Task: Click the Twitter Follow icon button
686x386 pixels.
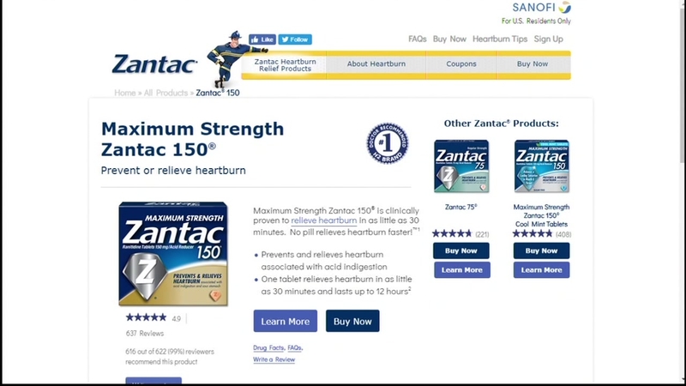Action: [x=295, y=39]
